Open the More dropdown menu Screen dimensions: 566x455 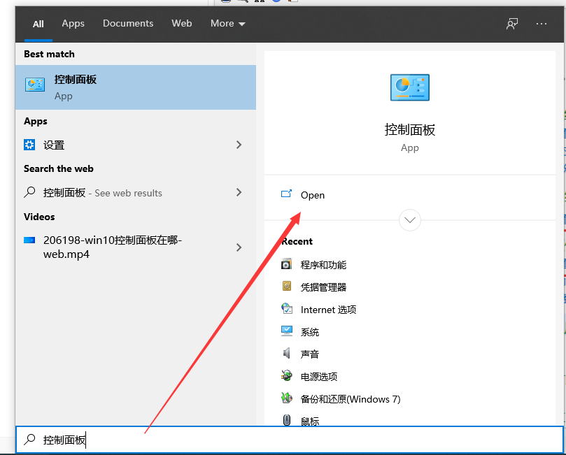click(x=228, y=24)
